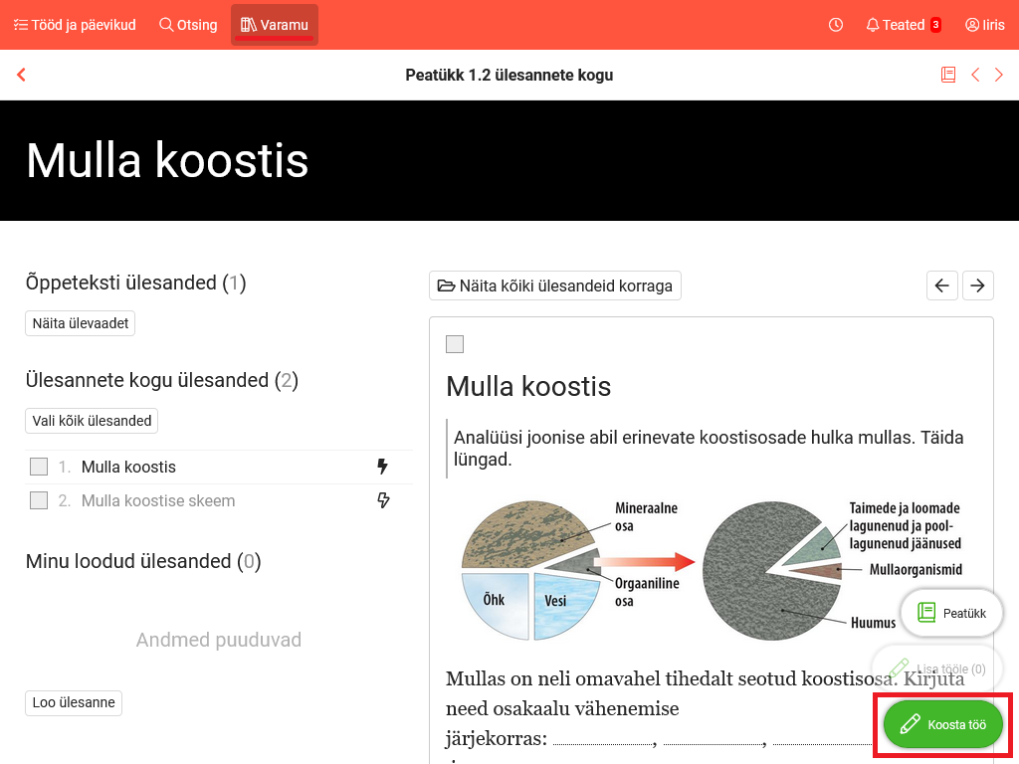Image resolution: width=1019 pixels, height=764 pixels.
Task: Open the Tööd ja päevikud menu
Action: pyautogui.click(x=75, y=25)
